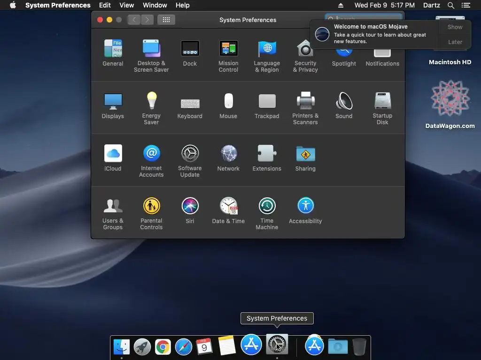The image size is (481, 360).
Task: Go back with the toolbar back arrow
Action: click(x=134, y=20)
